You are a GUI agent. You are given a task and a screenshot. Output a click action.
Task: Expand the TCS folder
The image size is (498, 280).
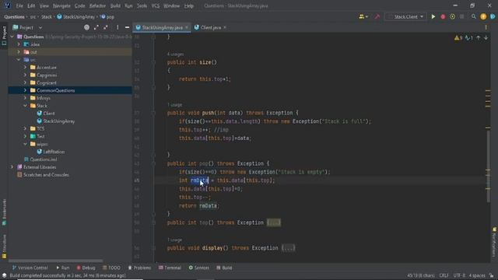click(x=25, y=128)
